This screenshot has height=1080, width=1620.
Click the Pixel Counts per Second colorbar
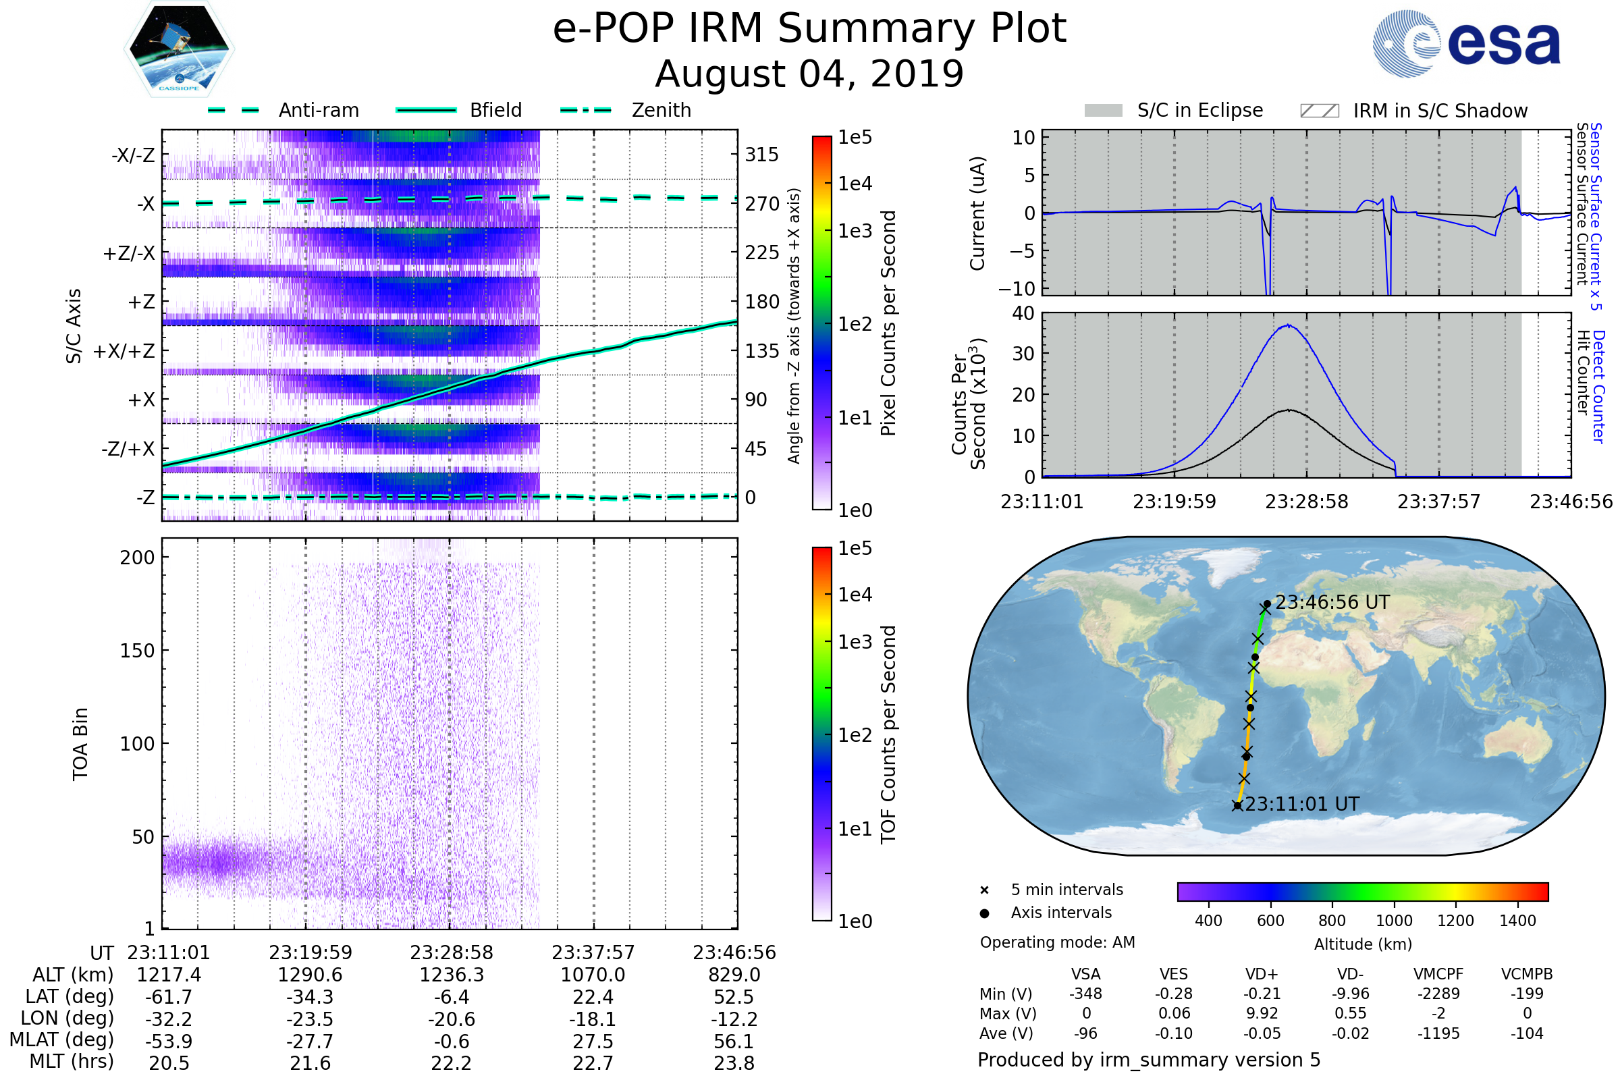pos(822,323)
